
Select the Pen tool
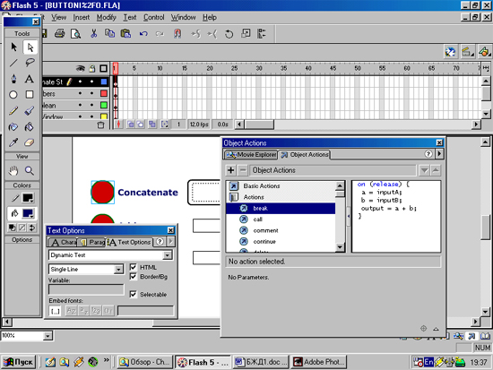pyautogui.click(x=13, y=79)
